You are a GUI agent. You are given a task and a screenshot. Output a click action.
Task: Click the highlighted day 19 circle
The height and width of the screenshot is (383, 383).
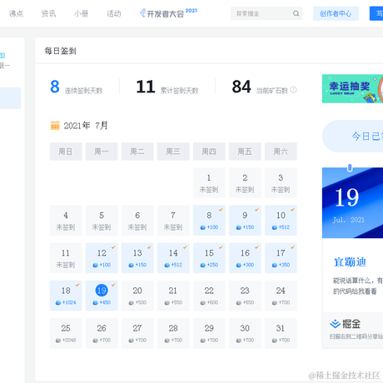point(102,291)
